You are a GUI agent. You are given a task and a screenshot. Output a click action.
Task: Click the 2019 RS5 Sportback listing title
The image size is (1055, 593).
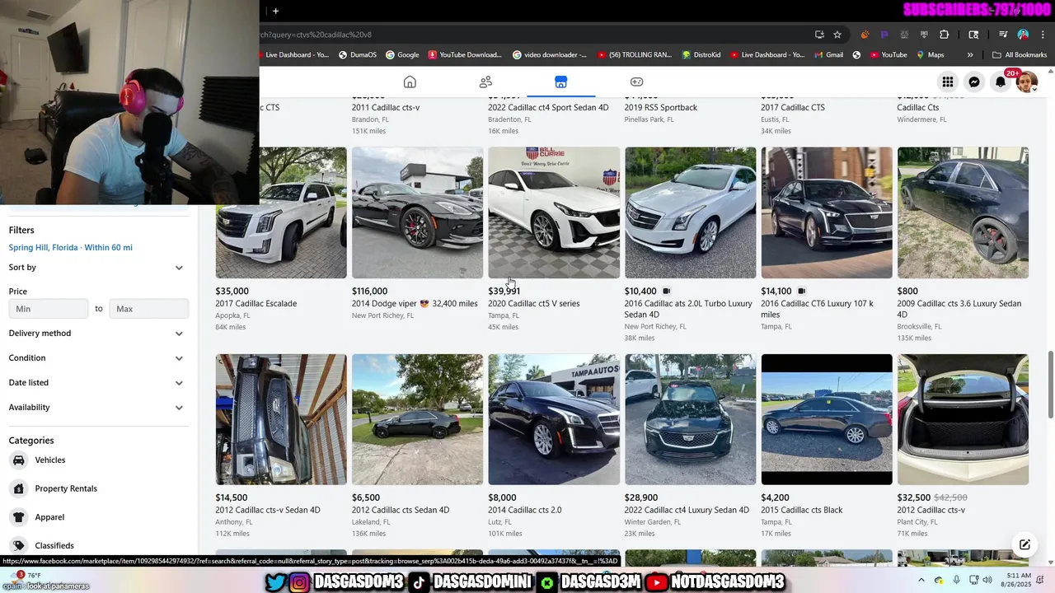pos(661,108)
